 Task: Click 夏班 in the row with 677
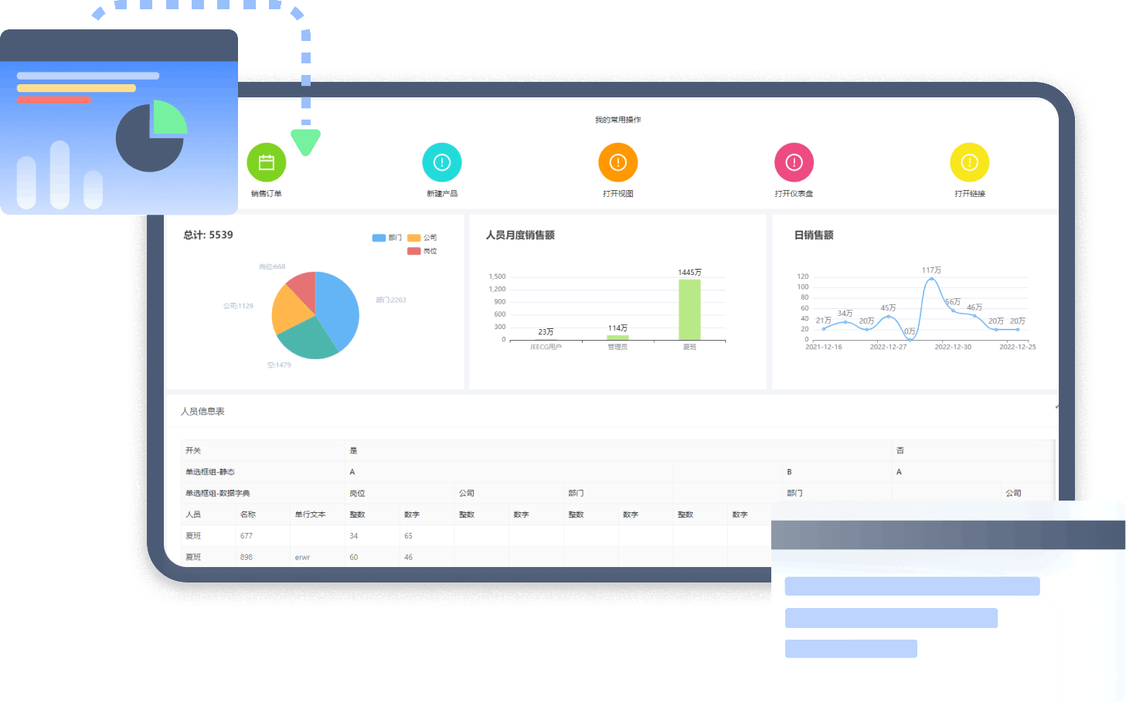tap(193, 536)
